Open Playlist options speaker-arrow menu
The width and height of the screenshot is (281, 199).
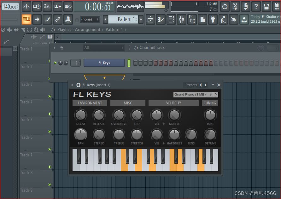[53, 30]
